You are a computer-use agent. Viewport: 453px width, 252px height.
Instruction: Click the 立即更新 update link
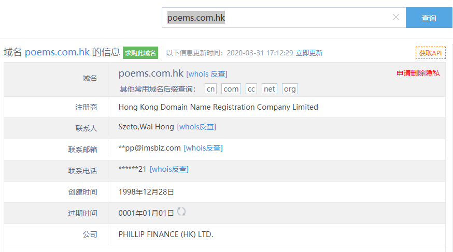pyautogui.click(x=309, y=53)
